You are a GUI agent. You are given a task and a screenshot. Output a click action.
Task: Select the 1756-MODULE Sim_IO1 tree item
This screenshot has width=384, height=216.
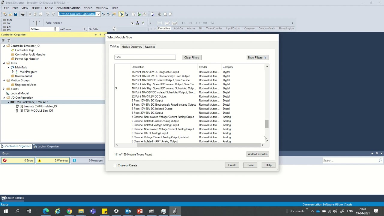[36, 111]
